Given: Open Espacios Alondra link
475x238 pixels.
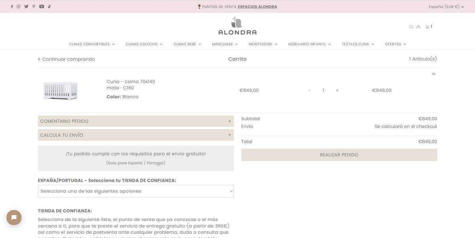Looking at the screenshot, I should (257, 7).
